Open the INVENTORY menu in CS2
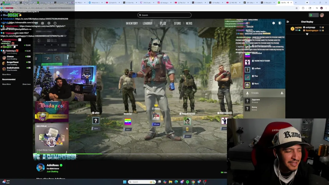 point(132,23)
